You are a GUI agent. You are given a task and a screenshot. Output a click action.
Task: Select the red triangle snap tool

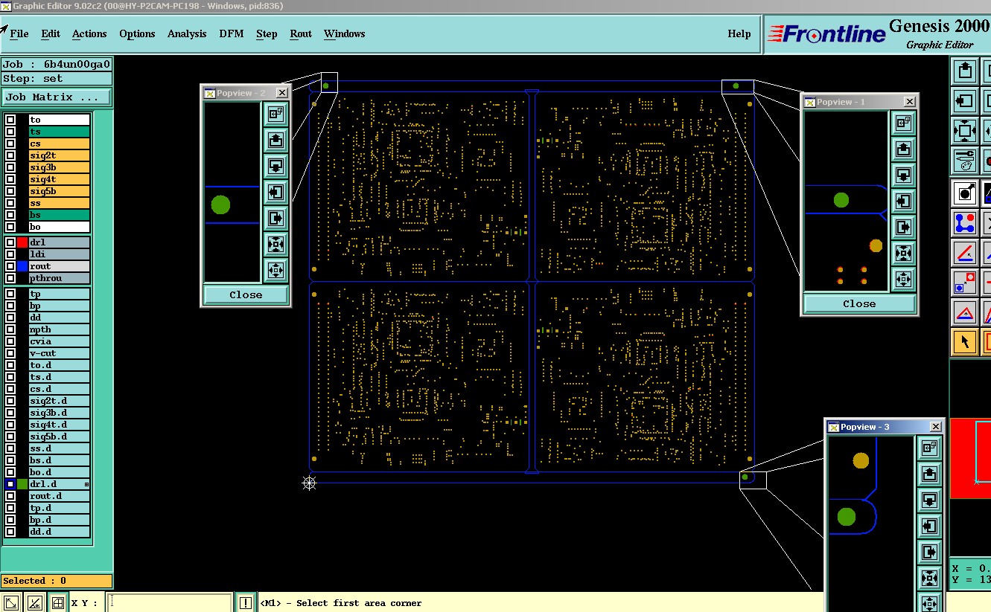(965, 312)
